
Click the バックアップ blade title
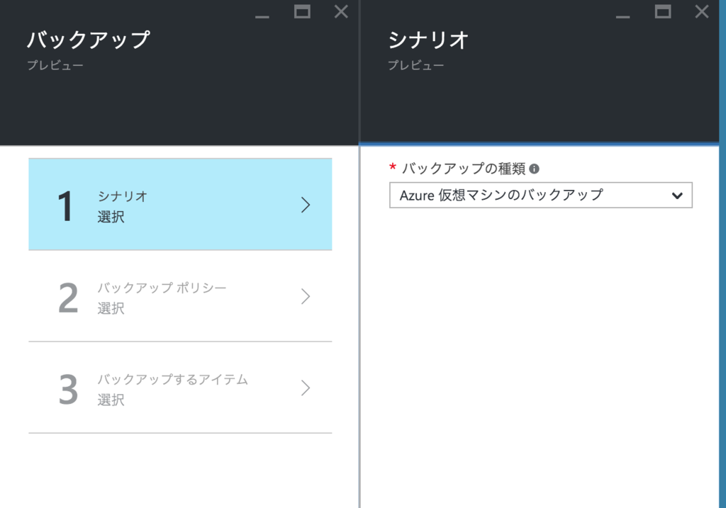coord(89,40)
